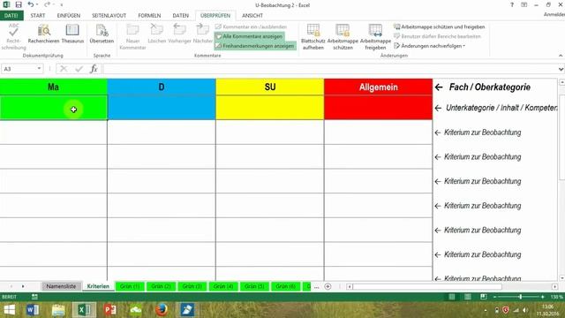Switch to the FORMELN ribbon tab

tap(149, 16)
